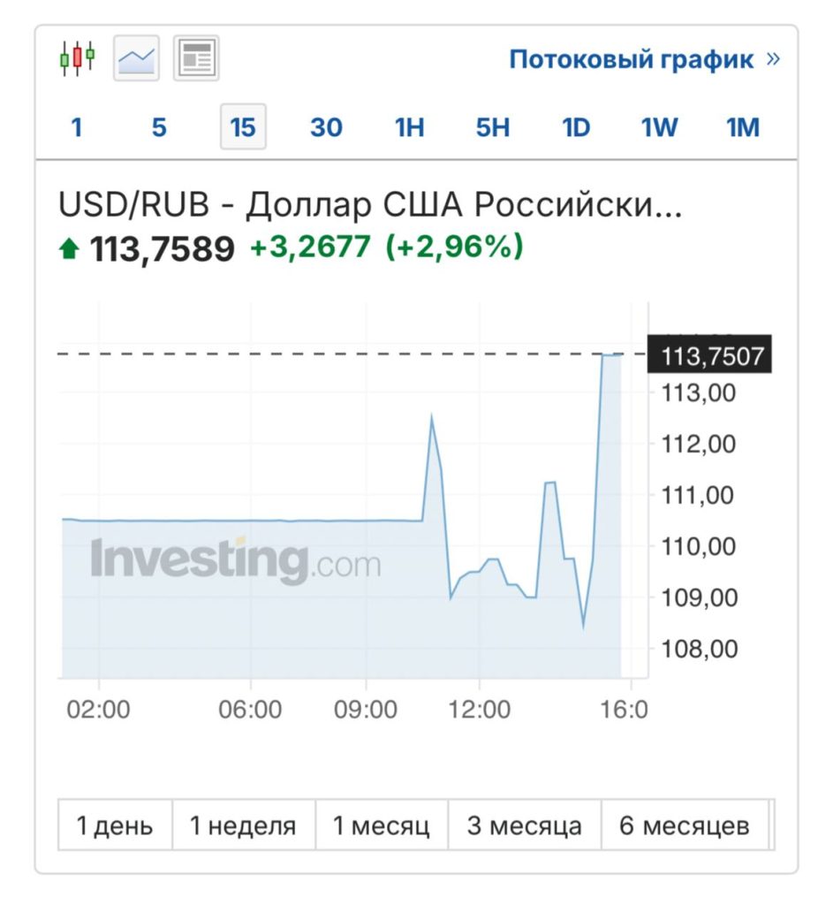Select the 5 minute interval
Viewport: 833px width, 905px height.
pos(159,128)
